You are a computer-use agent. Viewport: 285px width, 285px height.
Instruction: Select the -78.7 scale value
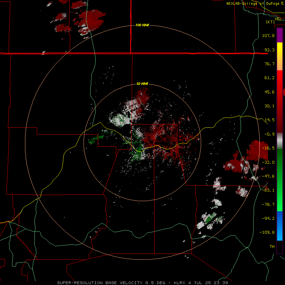click(x=268, y=205)
